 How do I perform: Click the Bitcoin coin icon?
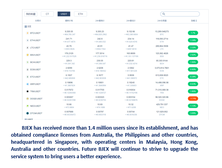click(x=27, y=33)
